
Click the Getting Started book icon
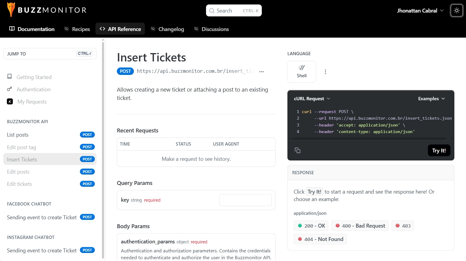(x=10, y=77)
